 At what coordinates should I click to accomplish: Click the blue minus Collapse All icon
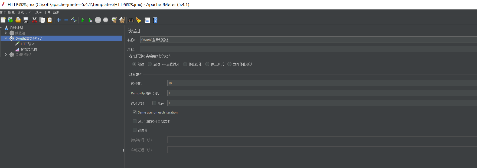coord(66,20)
